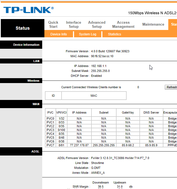Image resolution: width=177 pixels, height=189 pixels.
Task: Click the PVC3 row label
Action: pos(50,130)
